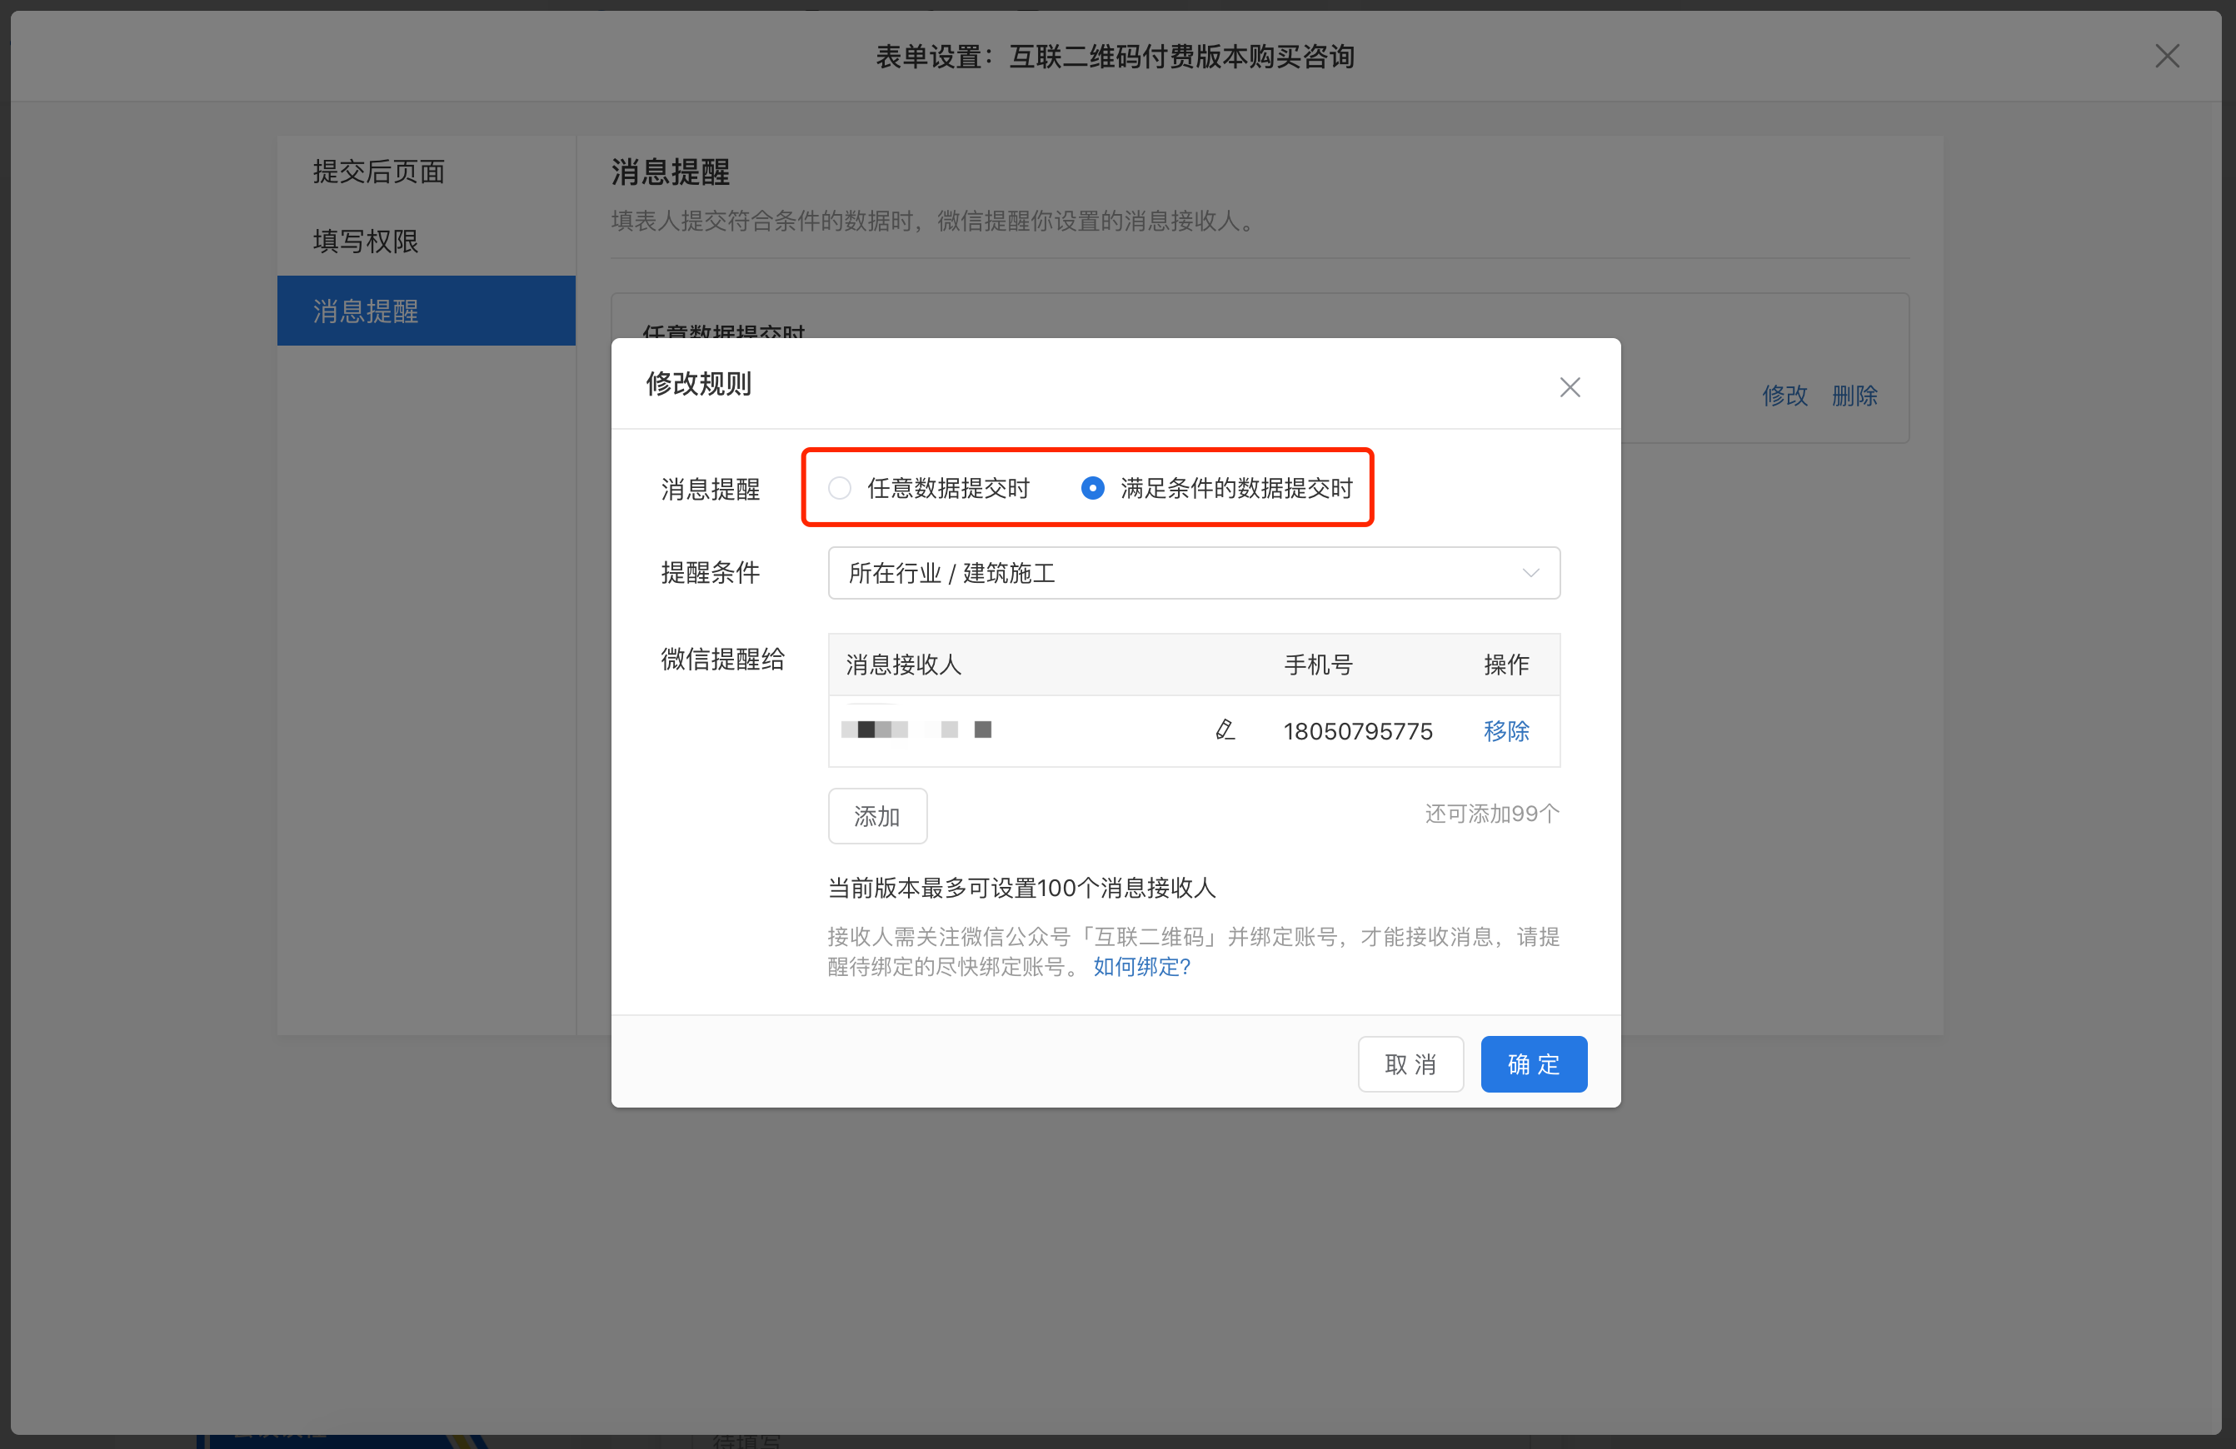2236x1449 pixels.
Task: Open the 如何绑定? help link
Action: tap(1141, 966)
